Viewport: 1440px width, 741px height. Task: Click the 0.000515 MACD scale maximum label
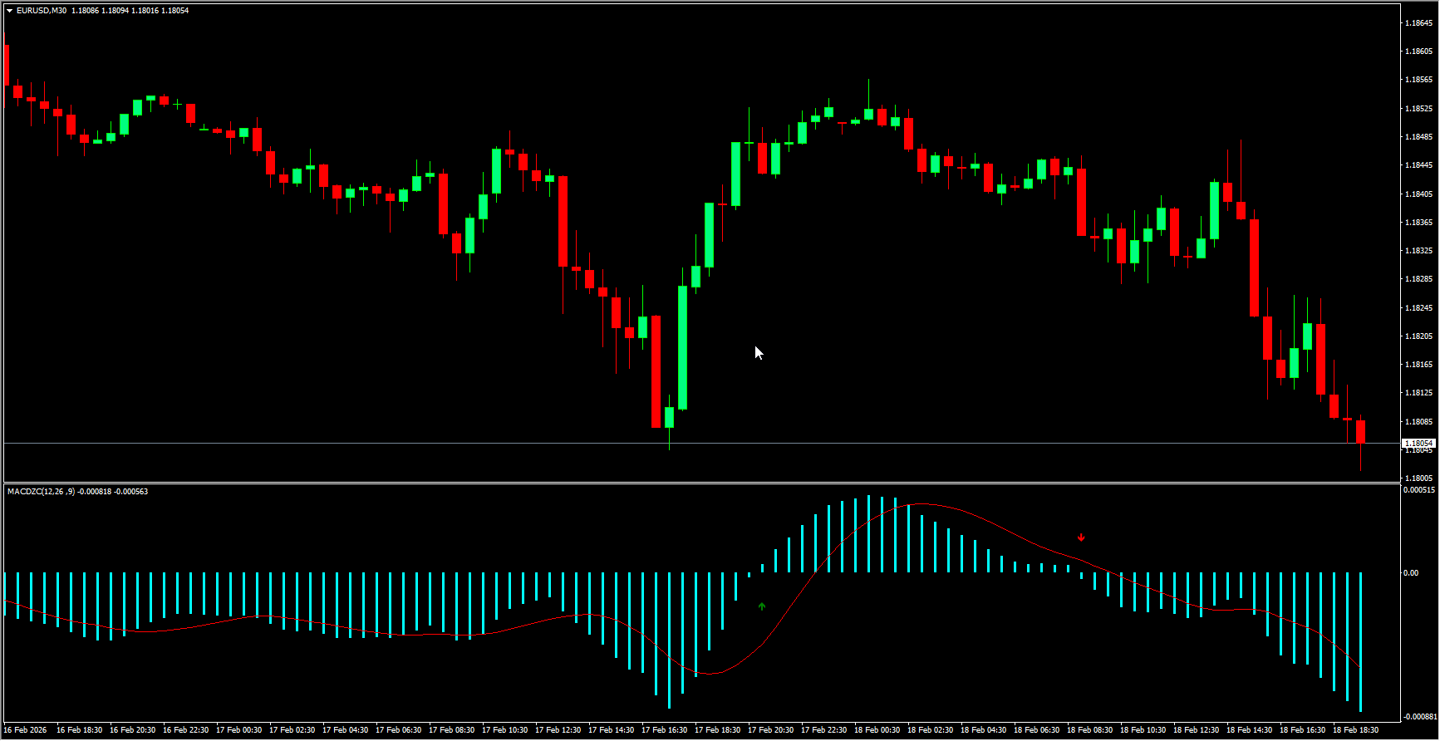pos(1418,490)
